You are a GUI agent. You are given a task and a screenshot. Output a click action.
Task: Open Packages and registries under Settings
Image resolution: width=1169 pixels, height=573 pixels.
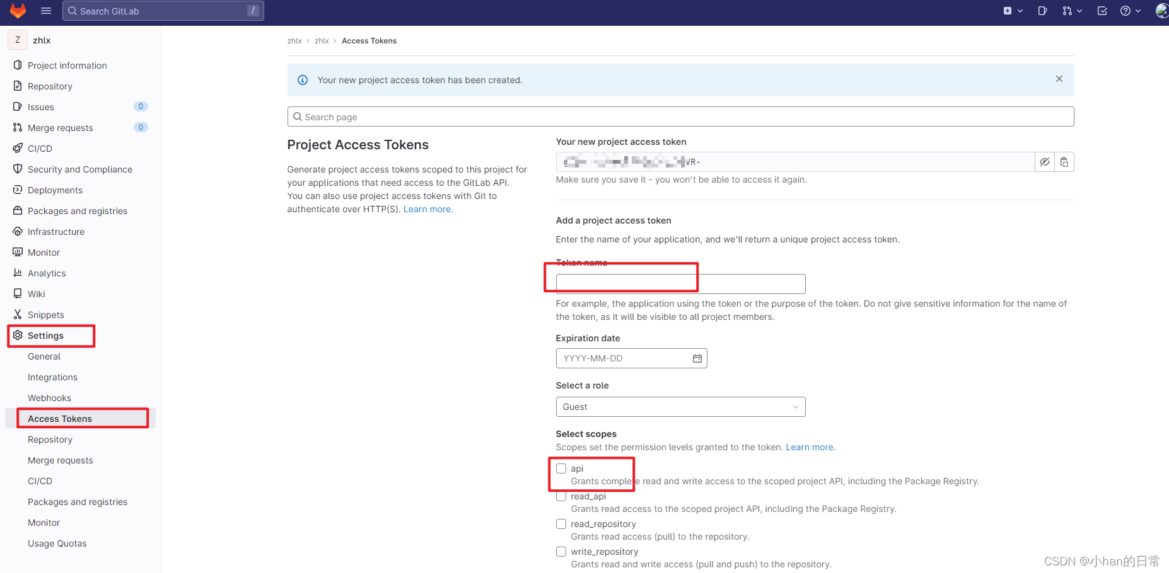[x=78, y=502]
